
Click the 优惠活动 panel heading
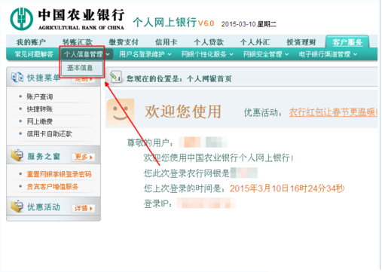[44, 207]
